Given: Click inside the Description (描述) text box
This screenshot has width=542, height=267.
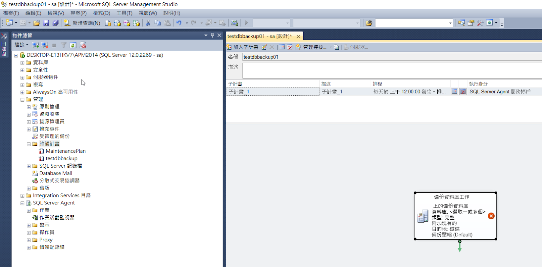Looking at the screenshot, I should pos(392,71).
